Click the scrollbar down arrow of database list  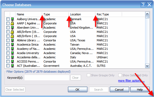pyautogui.click(x=147, y=66)
